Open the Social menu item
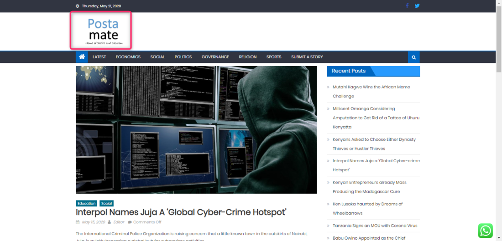Image resolution: width=502 pixels, height=241 pixels. point(157,57)
